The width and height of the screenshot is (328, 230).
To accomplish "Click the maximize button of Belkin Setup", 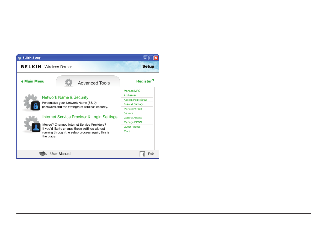I will tap(151, 58).
